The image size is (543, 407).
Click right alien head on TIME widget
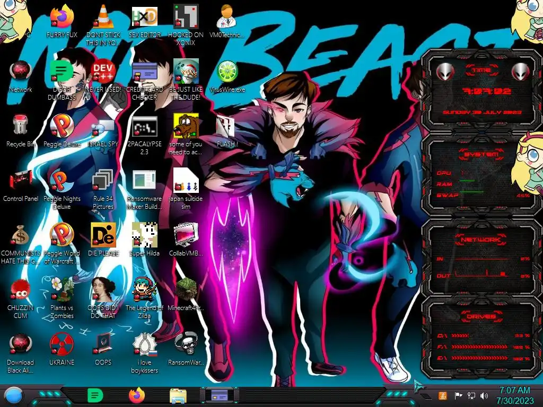click(521, 72)
